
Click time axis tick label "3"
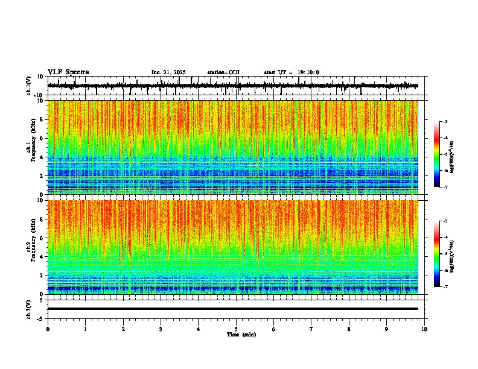coord(161,329)
